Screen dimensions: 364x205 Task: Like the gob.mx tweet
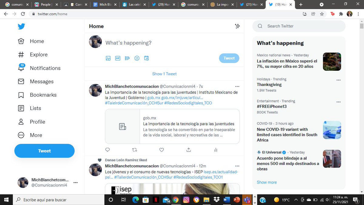tap(162, 150)
